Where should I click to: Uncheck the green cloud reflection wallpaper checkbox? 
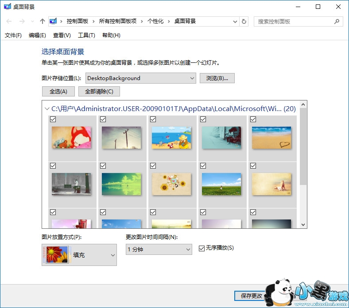pos(103,166)
